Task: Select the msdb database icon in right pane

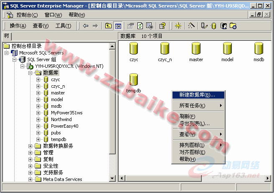Action: point(259,48)
